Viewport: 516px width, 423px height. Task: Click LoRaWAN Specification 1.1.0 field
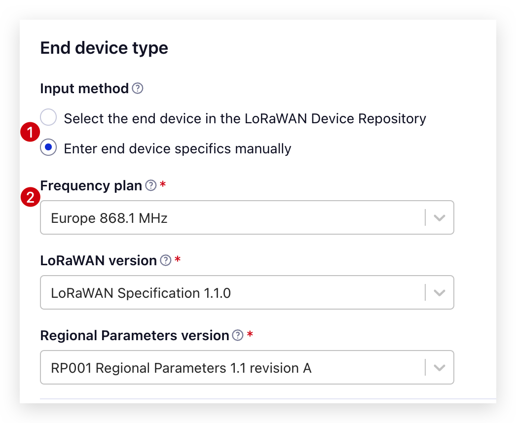(247, 292)
